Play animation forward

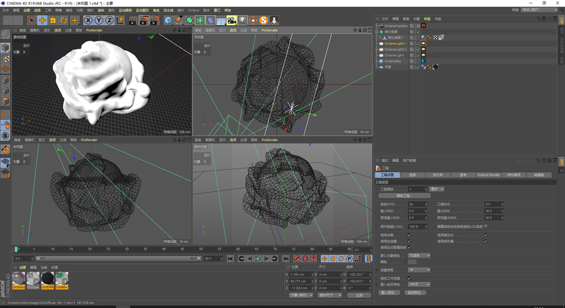pos(258,259)
